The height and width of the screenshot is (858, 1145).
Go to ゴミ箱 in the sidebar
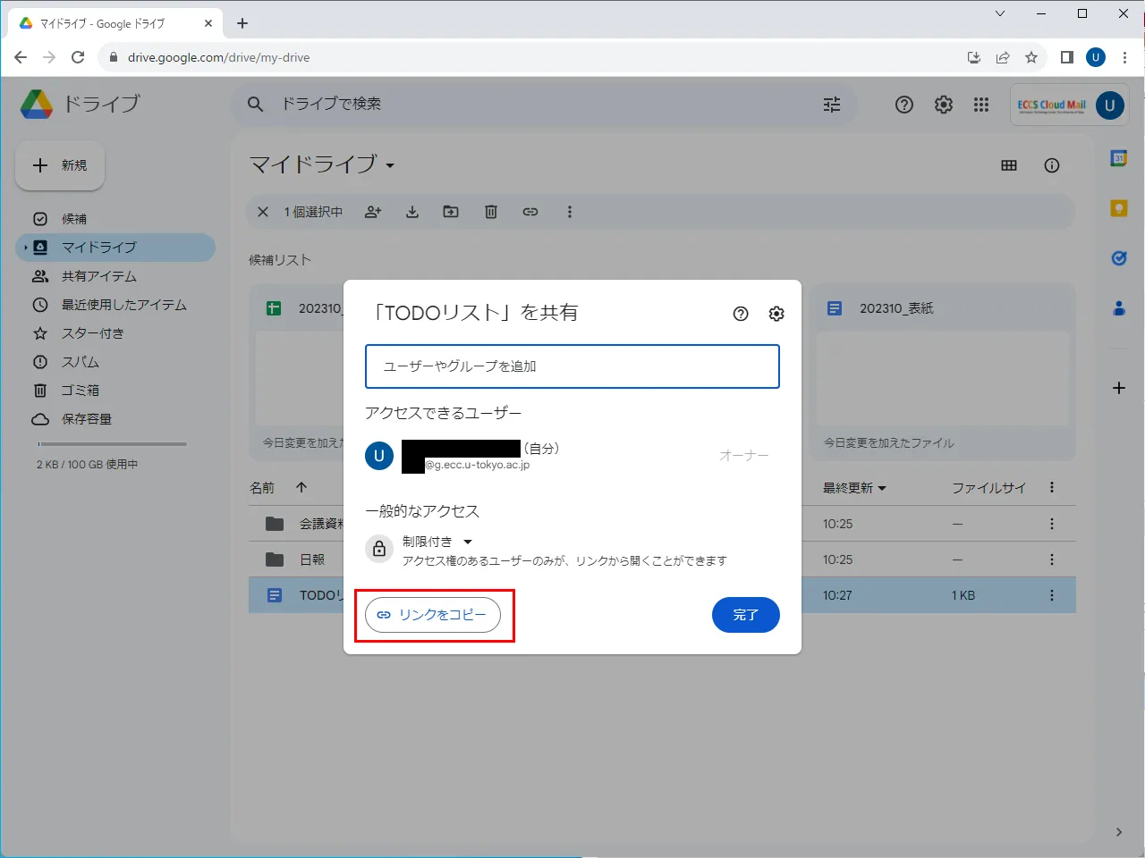[80, 391]
